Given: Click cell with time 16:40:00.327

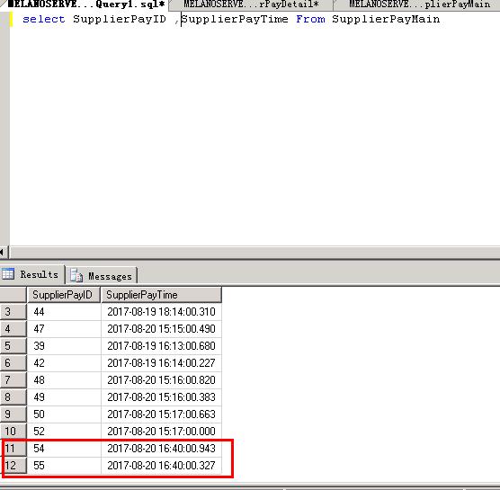Looking at the screenshot, I should tap(161, 466).
